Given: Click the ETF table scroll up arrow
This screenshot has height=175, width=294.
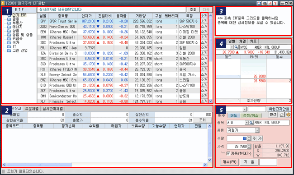Looking at the screenshot, I should pyautogui.click(x=211, y=16).
